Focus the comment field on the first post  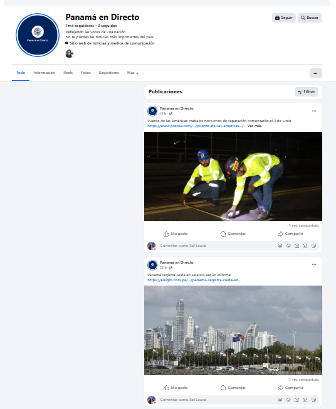pyautogui.click(x=217, y=246)
